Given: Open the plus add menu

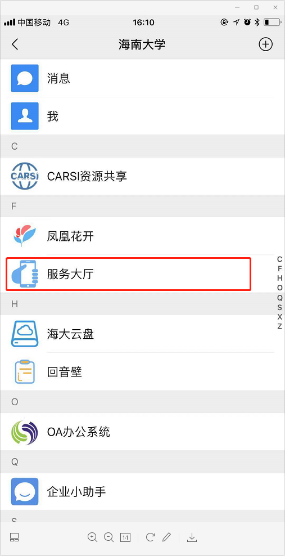Looking at the screenshot, I should pos(265,44).
